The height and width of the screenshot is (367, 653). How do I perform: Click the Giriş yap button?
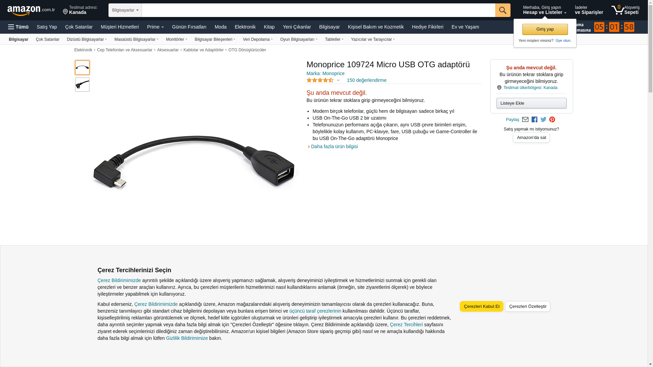pos(545,29)
